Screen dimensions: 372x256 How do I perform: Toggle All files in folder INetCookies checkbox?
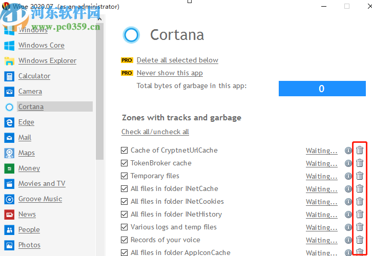pos(125,202)
